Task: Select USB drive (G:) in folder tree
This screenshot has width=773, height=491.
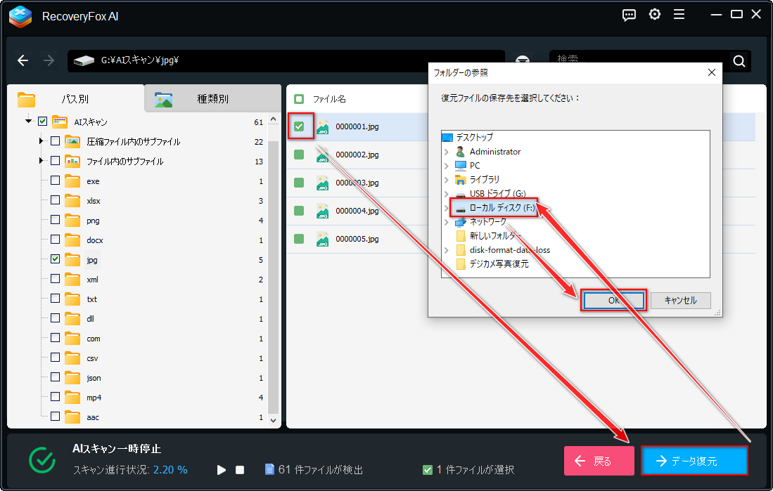Action: 497,193
